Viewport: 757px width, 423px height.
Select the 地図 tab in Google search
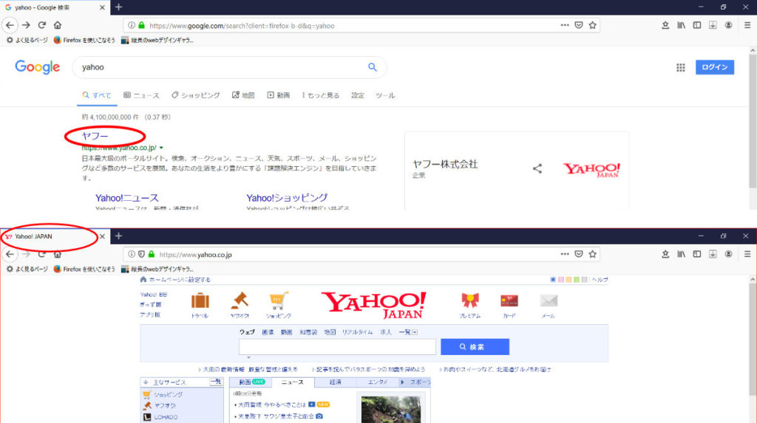tap(243, 95)
